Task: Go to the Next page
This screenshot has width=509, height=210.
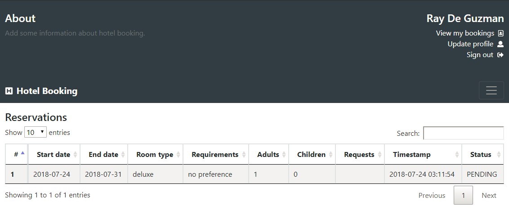Action: click(489, 196)
